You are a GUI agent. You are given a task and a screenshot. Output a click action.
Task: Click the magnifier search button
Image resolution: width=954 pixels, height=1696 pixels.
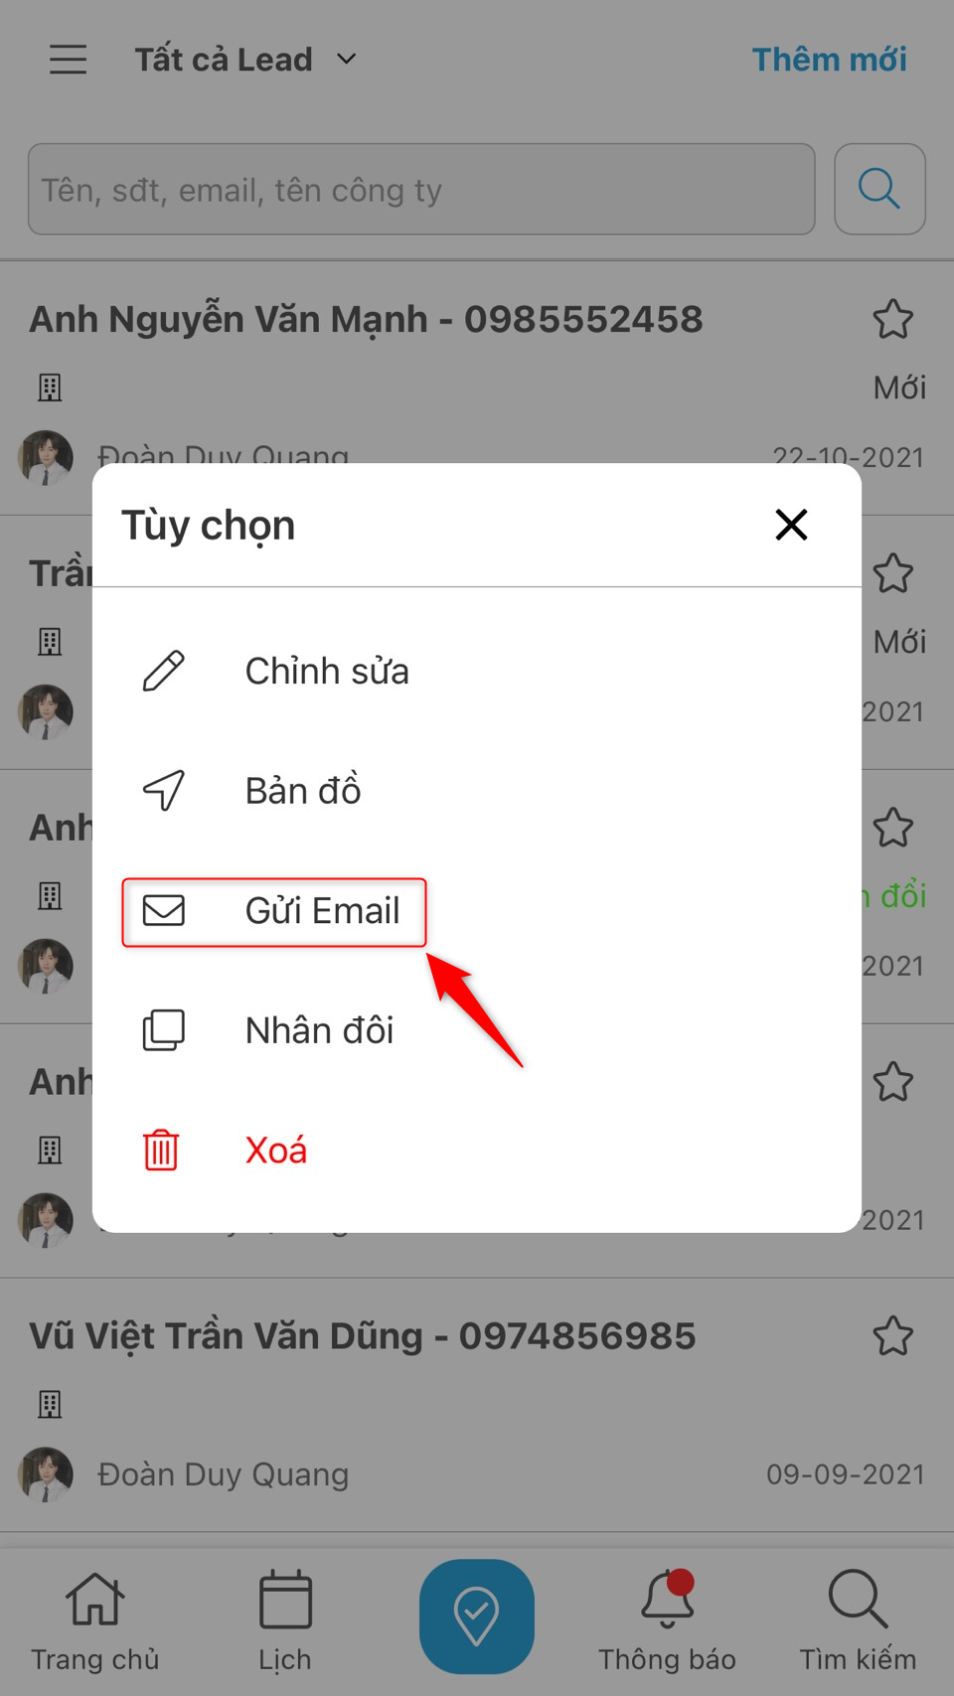[x=879, y=189]
